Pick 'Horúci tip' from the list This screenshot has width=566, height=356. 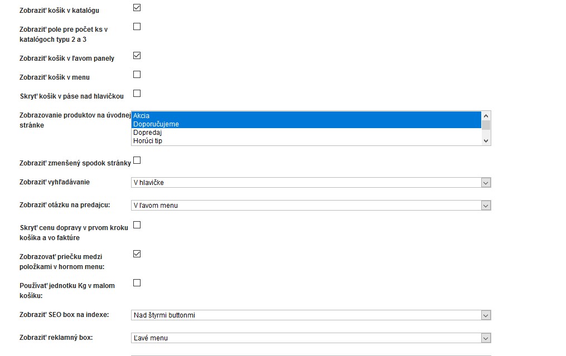coord(306,141)
